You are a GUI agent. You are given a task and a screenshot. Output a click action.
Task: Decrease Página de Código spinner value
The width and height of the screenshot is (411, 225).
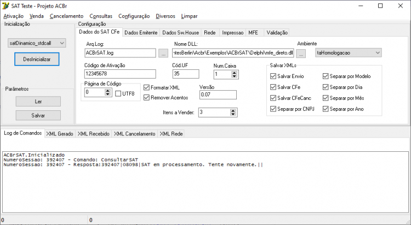coord(107,94)
